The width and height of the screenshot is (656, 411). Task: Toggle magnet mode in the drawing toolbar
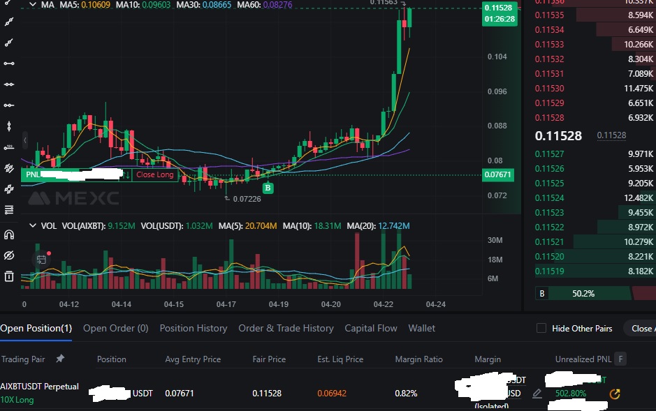[x=8, y=234]
